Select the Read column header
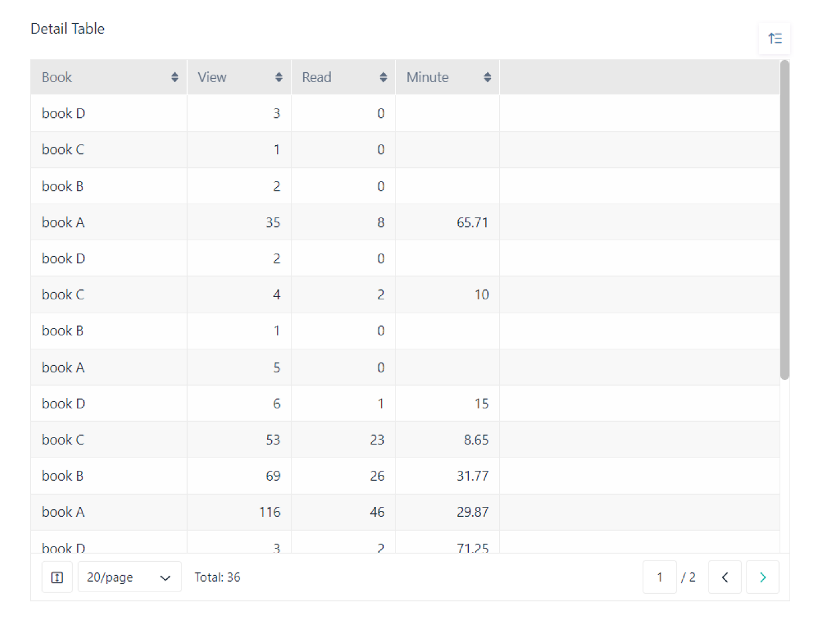 click(x=317, y=76)
